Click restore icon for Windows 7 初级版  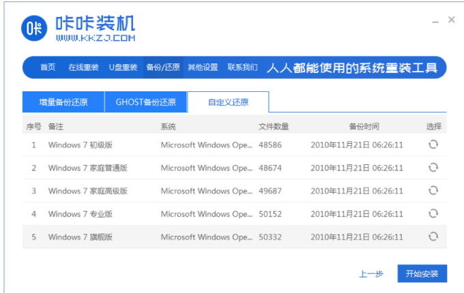433,144
